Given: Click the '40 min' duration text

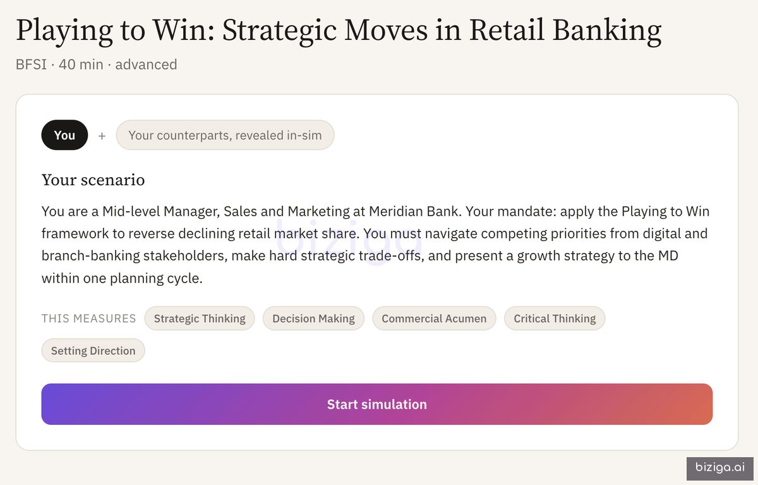Looking at the screenshot, I should tap(81, 64).
